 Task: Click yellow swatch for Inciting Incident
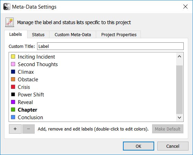click(x=13, y=56)
